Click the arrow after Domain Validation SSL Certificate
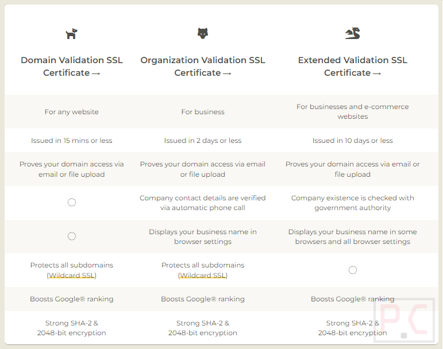 click(x=95, y=73)
